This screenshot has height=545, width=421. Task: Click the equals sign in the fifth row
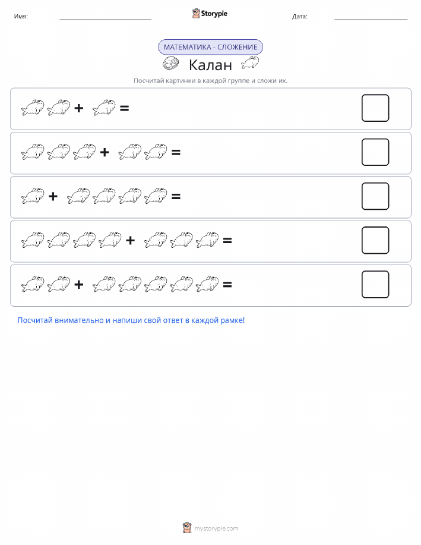tap(227, 285)
